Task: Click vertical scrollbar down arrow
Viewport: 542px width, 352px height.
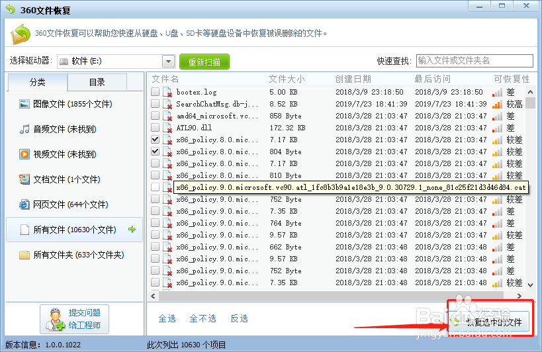Action: (x=530, y=285)
